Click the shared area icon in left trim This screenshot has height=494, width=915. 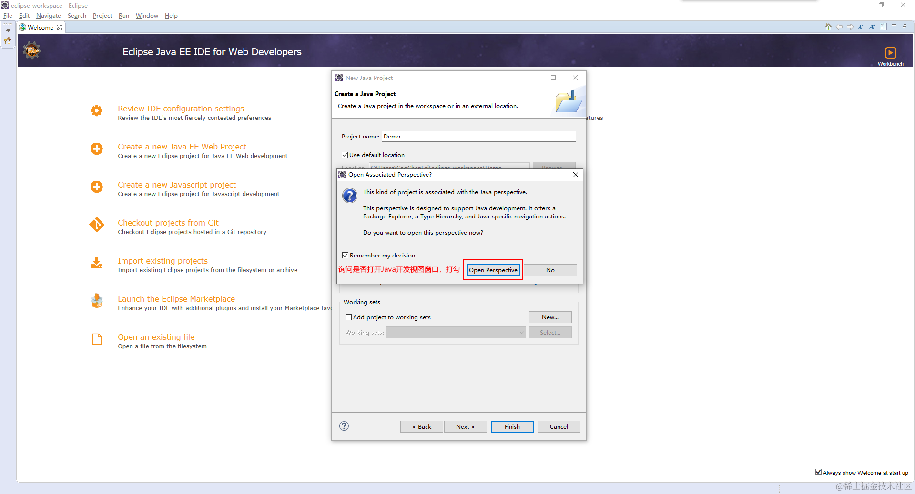[x=8, y=41]
